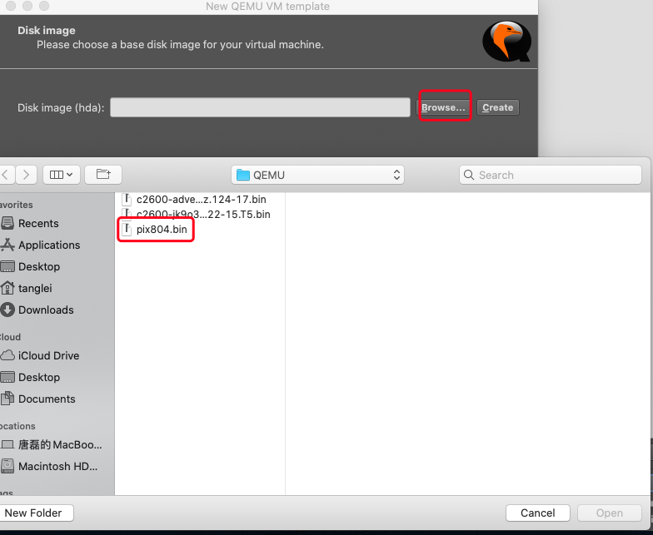Viewport: 653px width, 535px height.
Task: Click the new folder toolbar icon
Action: 103,175
